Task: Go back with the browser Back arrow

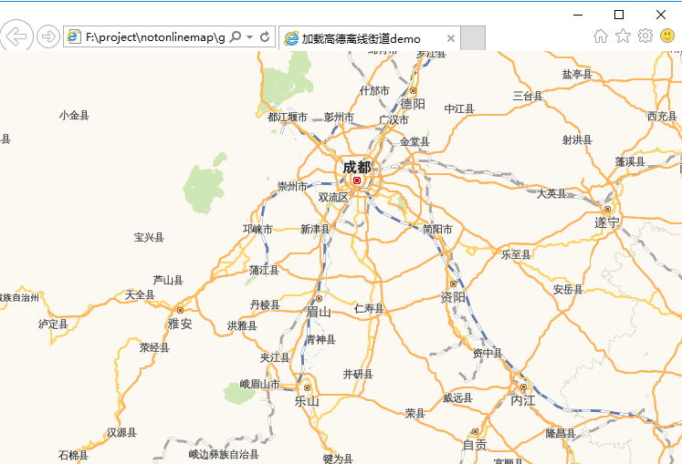Action: pos(16,36)
